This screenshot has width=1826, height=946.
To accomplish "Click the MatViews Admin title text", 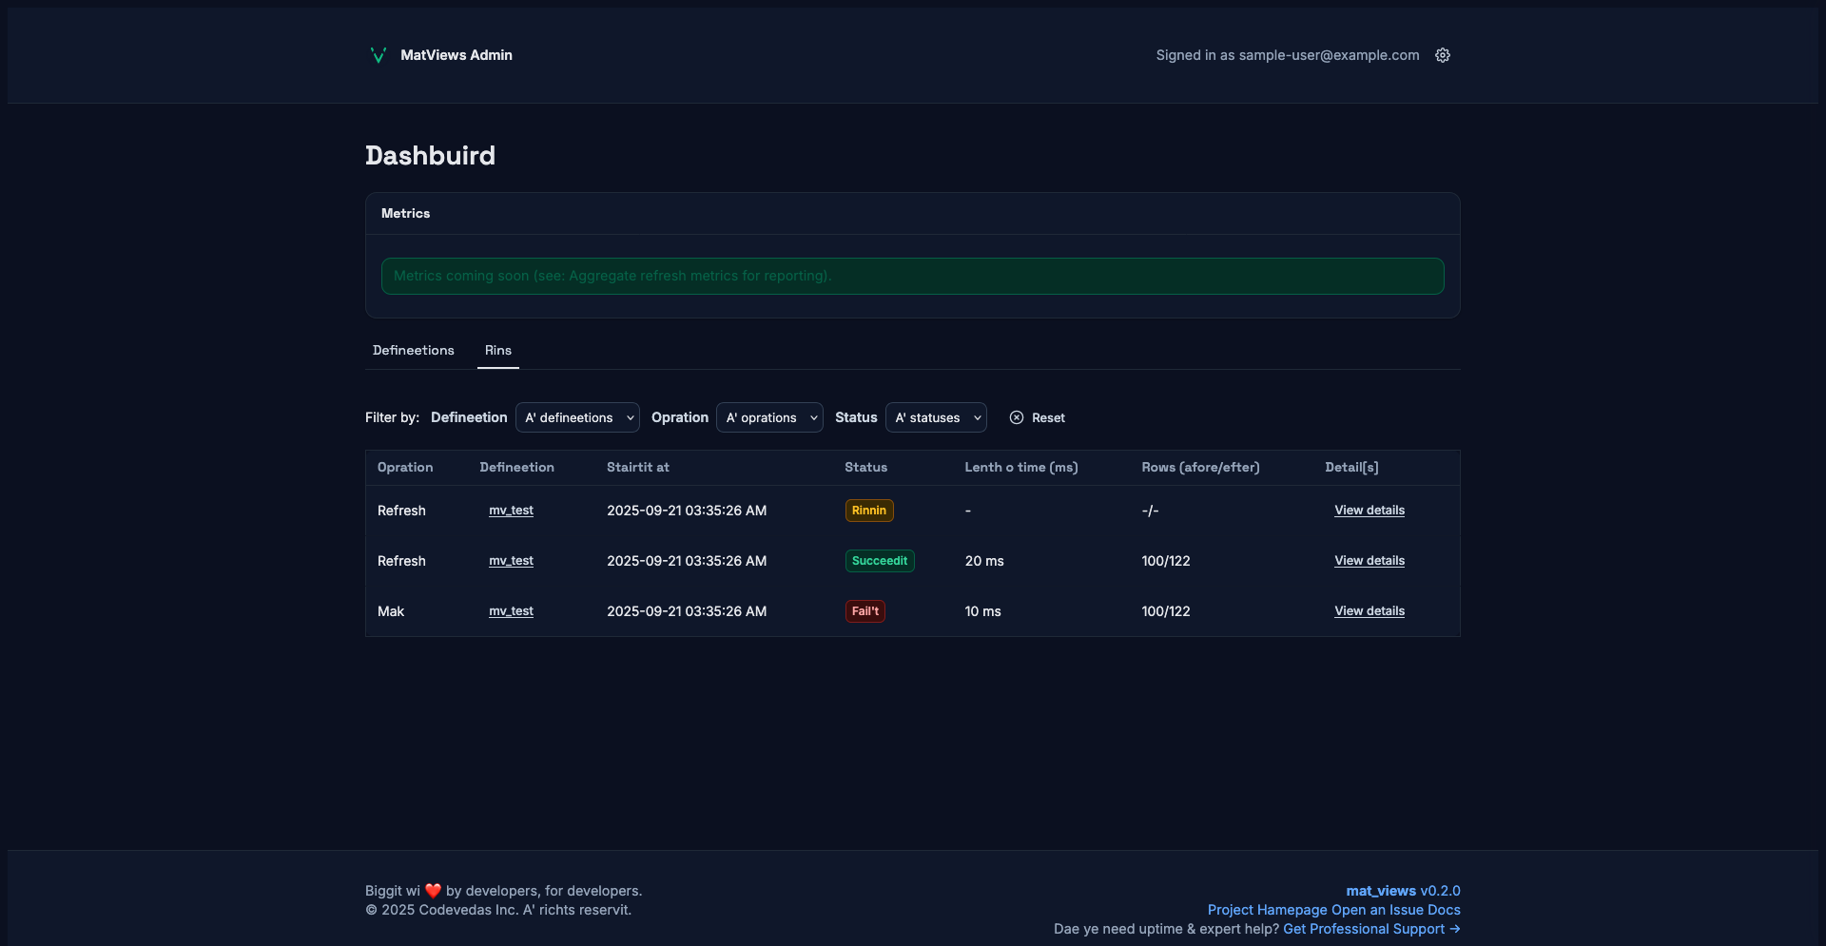I will tap(456, 55).
